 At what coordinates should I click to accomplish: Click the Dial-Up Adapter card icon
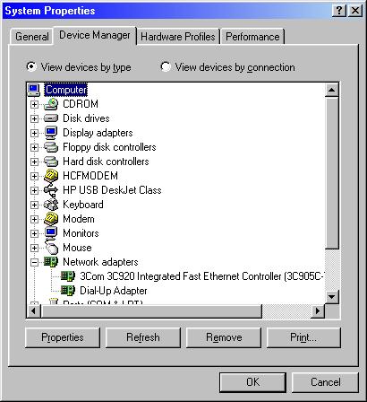(68, 291)
